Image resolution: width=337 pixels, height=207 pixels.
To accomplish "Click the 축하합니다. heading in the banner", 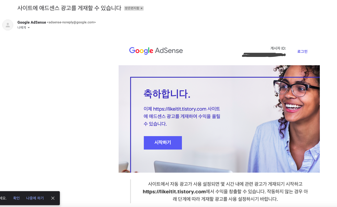I will tap(167, 93).
